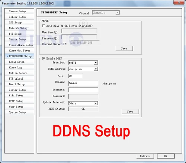This screenshot has width=186, height=163.
Task: Confirm with the Ok button
Action: tap(166, 156)
